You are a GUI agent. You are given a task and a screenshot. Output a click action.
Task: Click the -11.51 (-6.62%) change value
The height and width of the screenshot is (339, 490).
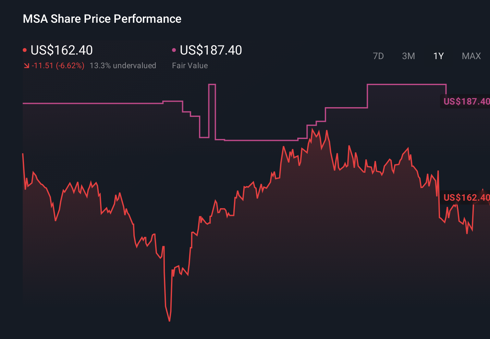coord(58,66)
